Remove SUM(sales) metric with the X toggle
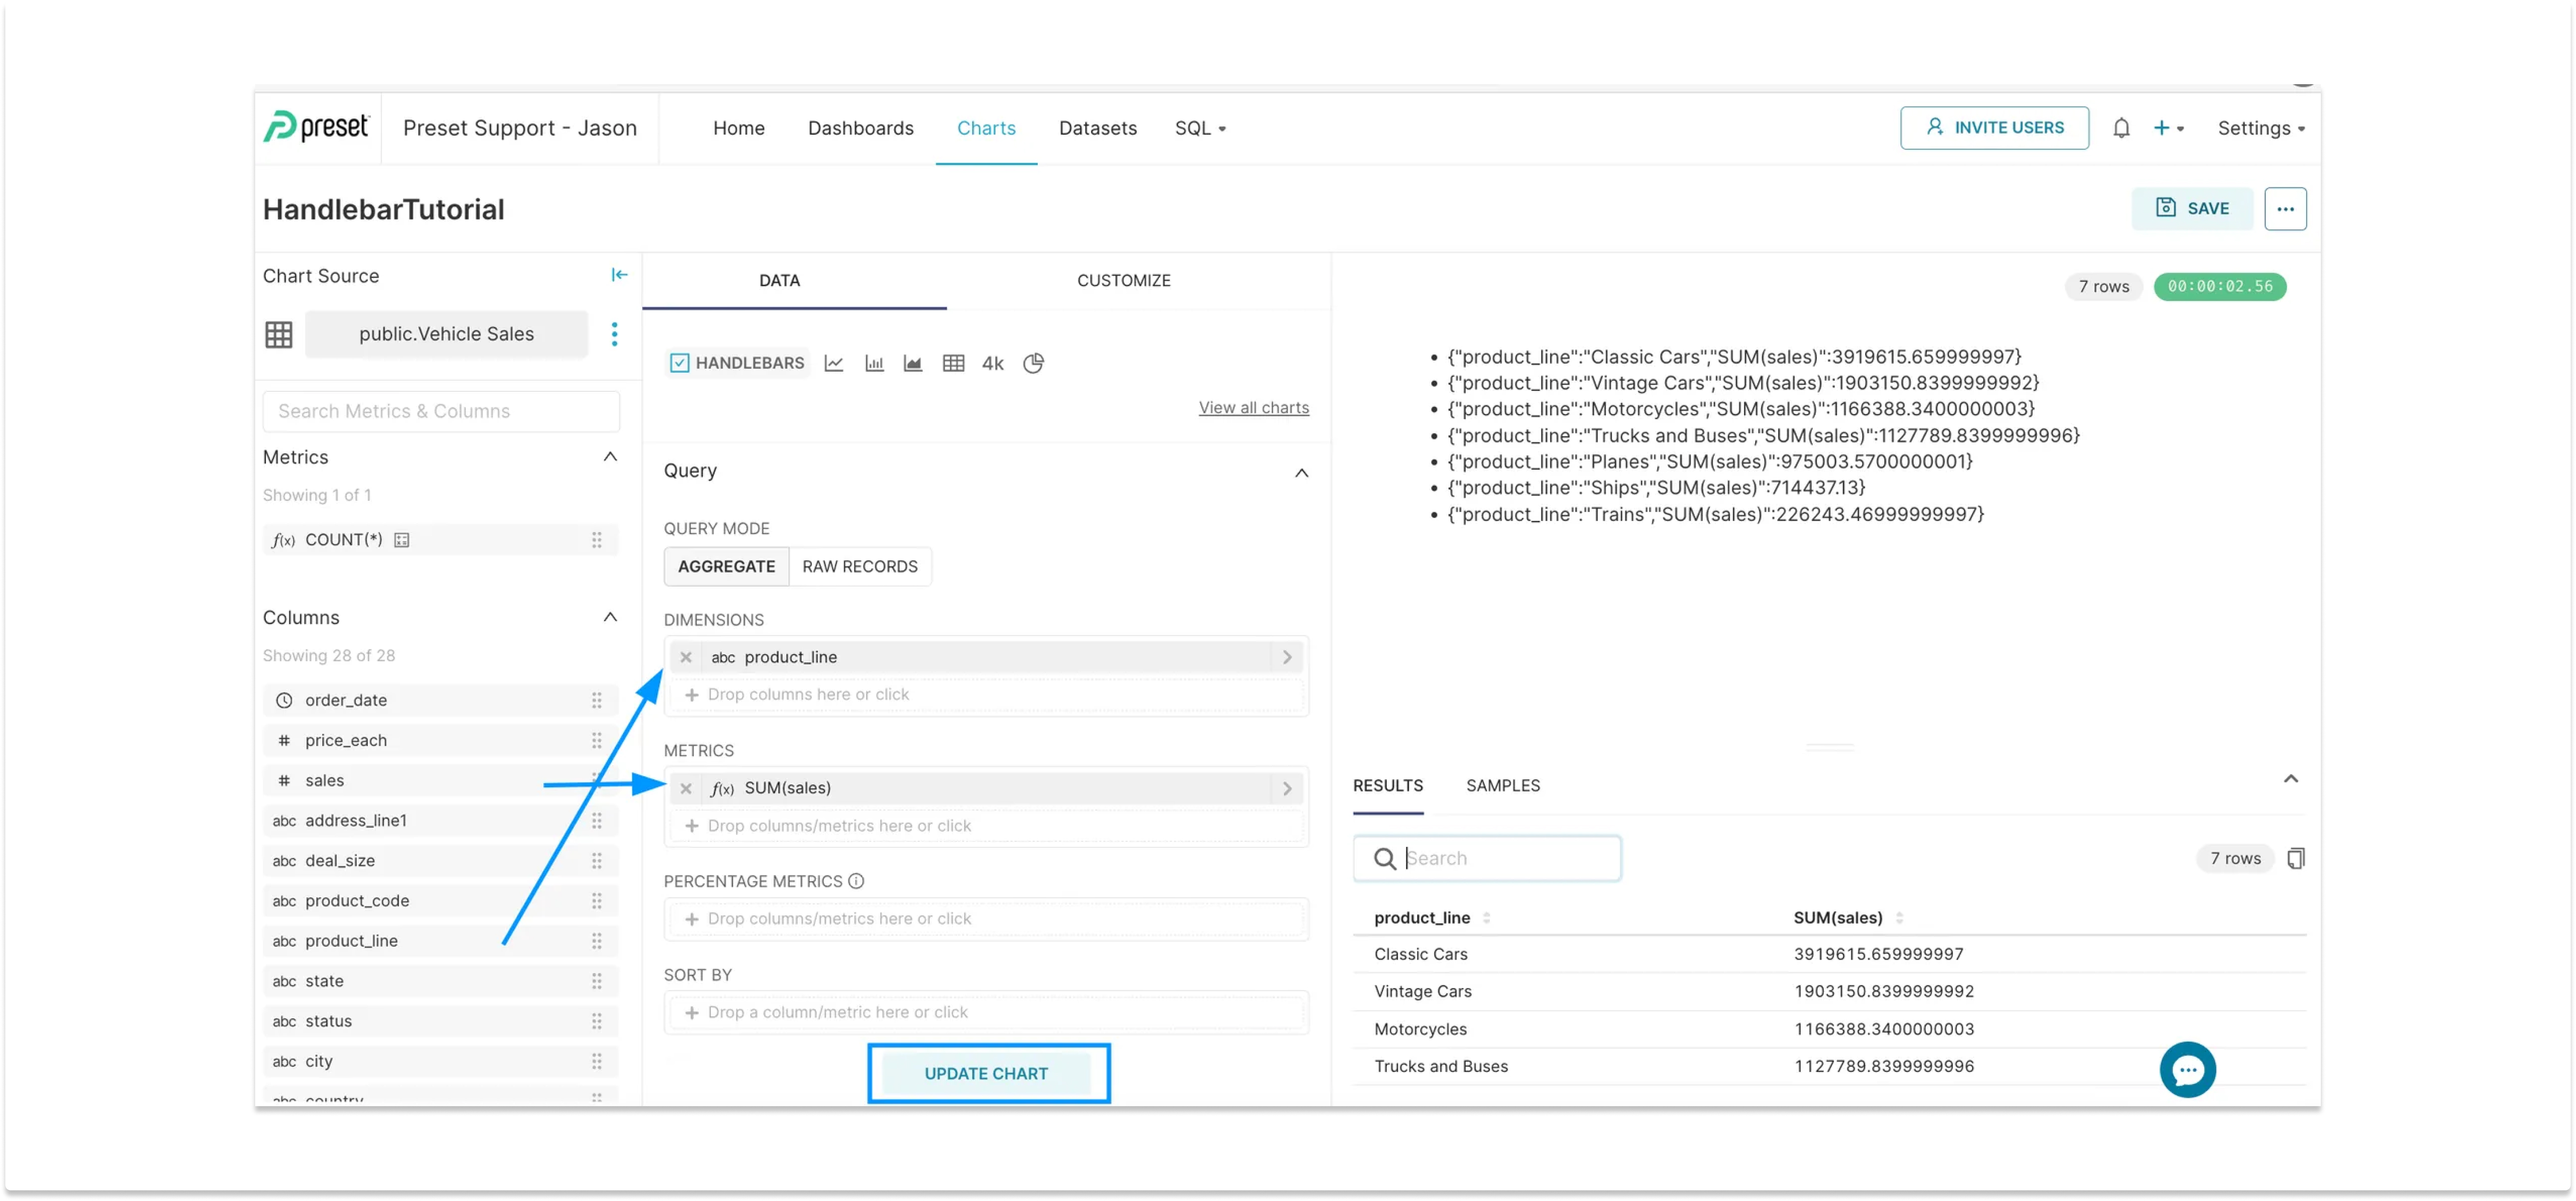The width and height of the screenshot is (2576, 1201). (686, 788)
